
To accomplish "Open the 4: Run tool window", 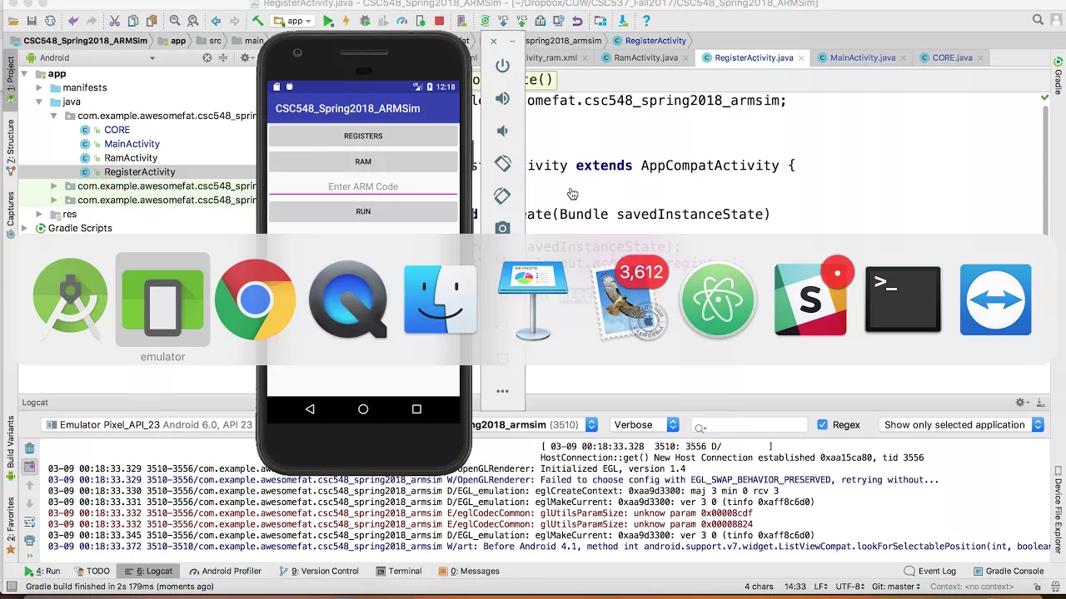I will (x=42, y=571).
